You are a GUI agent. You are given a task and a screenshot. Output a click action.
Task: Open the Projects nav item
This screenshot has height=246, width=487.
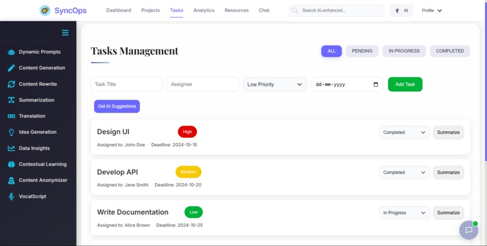tap(150, 10)
